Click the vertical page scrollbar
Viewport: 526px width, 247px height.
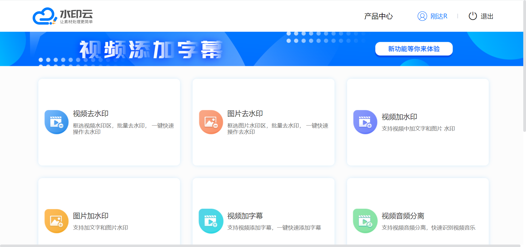click(524, 66)
